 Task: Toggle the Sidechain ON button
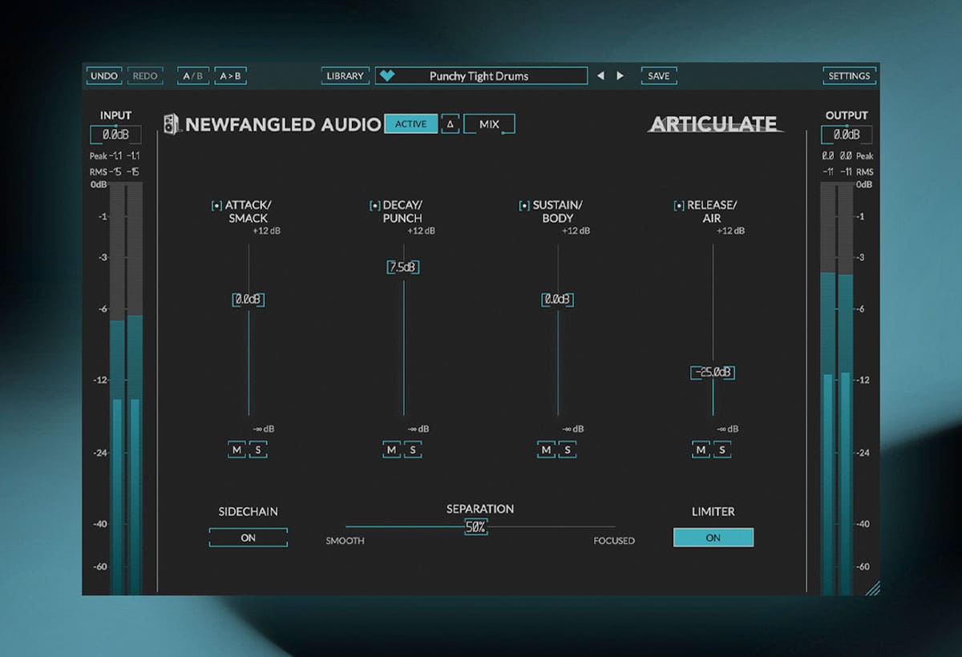[249, 538]
